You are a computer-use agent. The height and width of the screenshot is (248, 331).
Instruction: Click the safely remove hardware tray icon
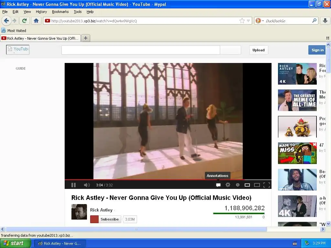tap(307, 243)
